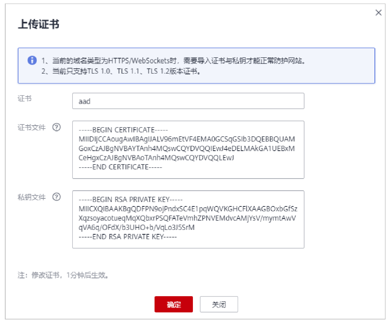Viewport: 391px width, 324px height.
Task: Click the 上传证书 dialog title
Action: 39,24
